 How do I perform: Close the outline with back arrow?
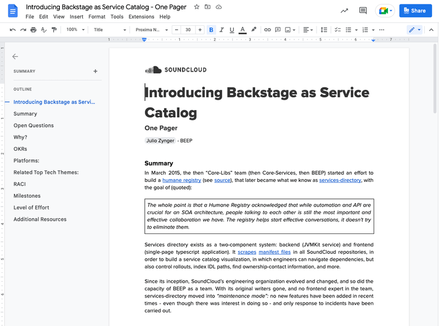pos(15,56)
